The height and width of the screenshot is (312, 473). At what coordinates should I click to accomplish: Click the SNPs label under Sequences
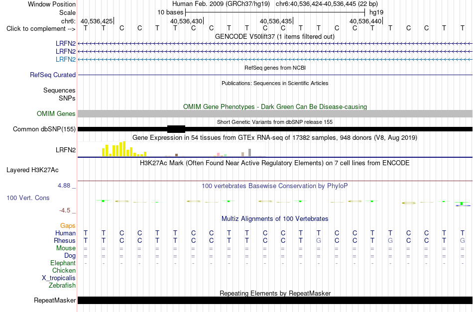(x=67, y=98)
